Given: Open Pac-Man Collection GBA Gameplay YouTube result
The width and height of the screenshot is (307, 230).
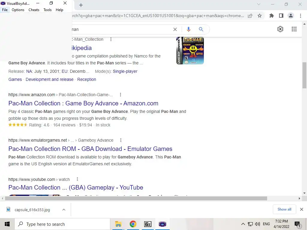Looking at the screenshot, I should (x=76, y=187).
